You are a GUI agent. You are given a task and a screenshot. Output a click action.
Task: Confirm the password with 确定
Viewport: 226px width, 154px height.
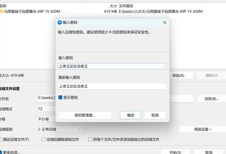coord(131,115)
